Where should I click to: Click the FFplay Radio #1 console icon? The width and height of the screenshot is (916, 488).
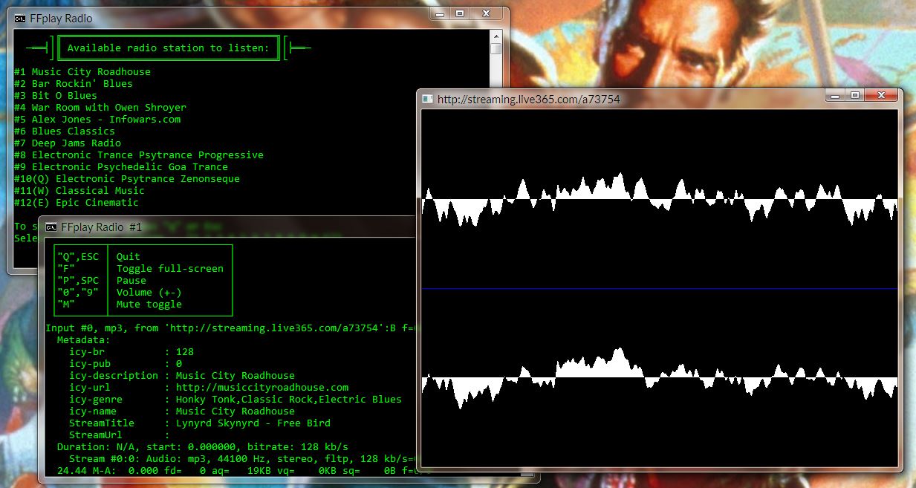51,227
